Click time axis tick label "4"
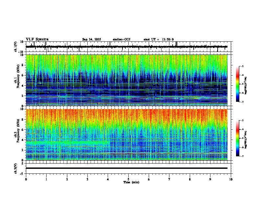The width and height of the screenshot is (260, 201). 108,179
